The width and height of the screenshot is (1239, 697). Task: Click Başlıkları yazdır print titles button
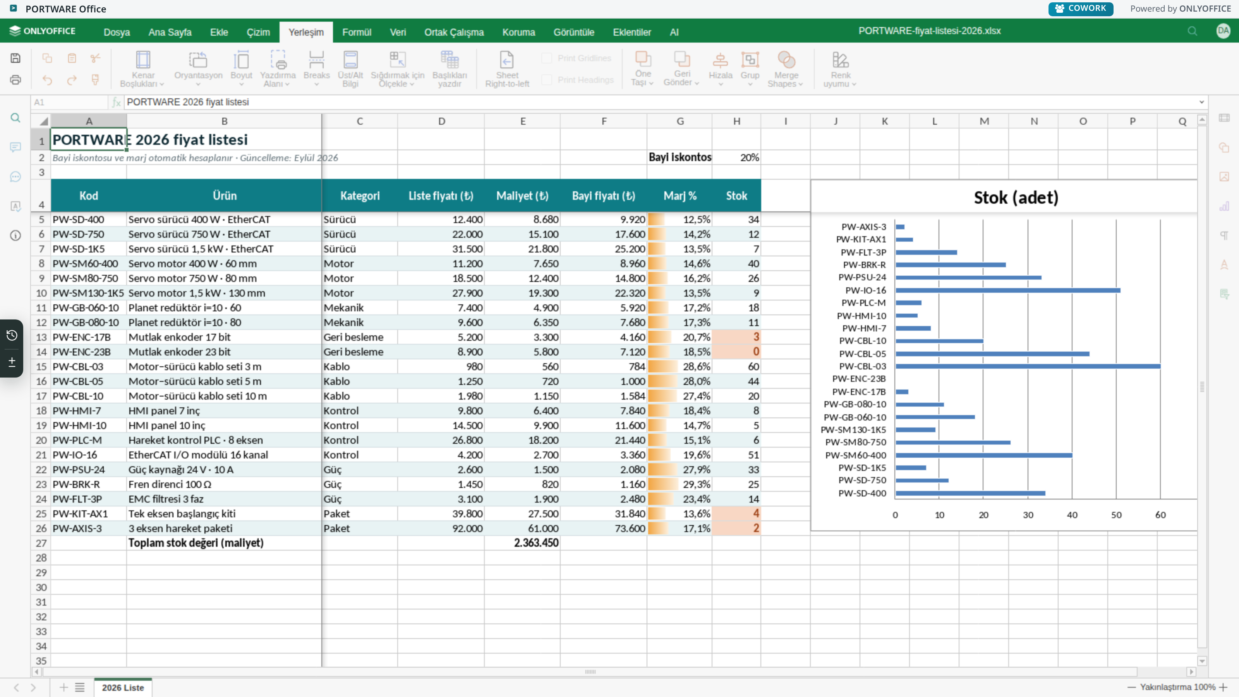(x=449, y=69)
